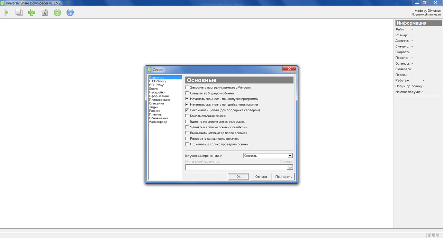Select Разное in the options list
The width and height of the screenshot is (443, 238).
tap(155, 111)
